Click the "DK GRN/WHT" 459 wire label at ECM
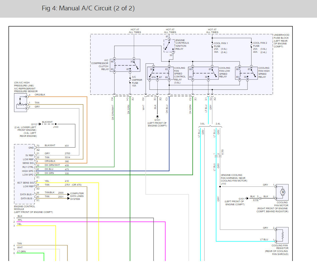This screenshot has height=274, width=317. [52, 165]
